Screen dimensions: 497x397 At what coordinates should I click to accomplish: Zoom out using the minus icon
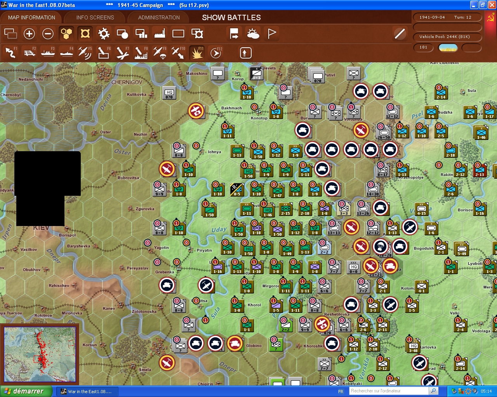(48, 34)
